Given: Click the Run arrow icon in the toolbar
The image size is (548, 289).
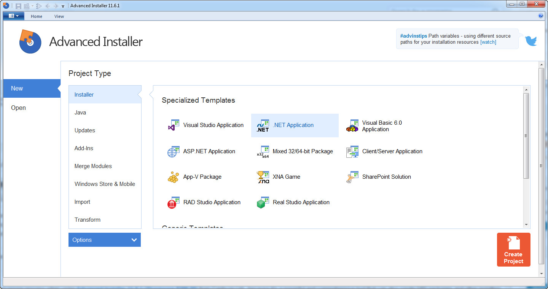Looking at the screenshot, I should pyautogui.click(x=38, y=6).
